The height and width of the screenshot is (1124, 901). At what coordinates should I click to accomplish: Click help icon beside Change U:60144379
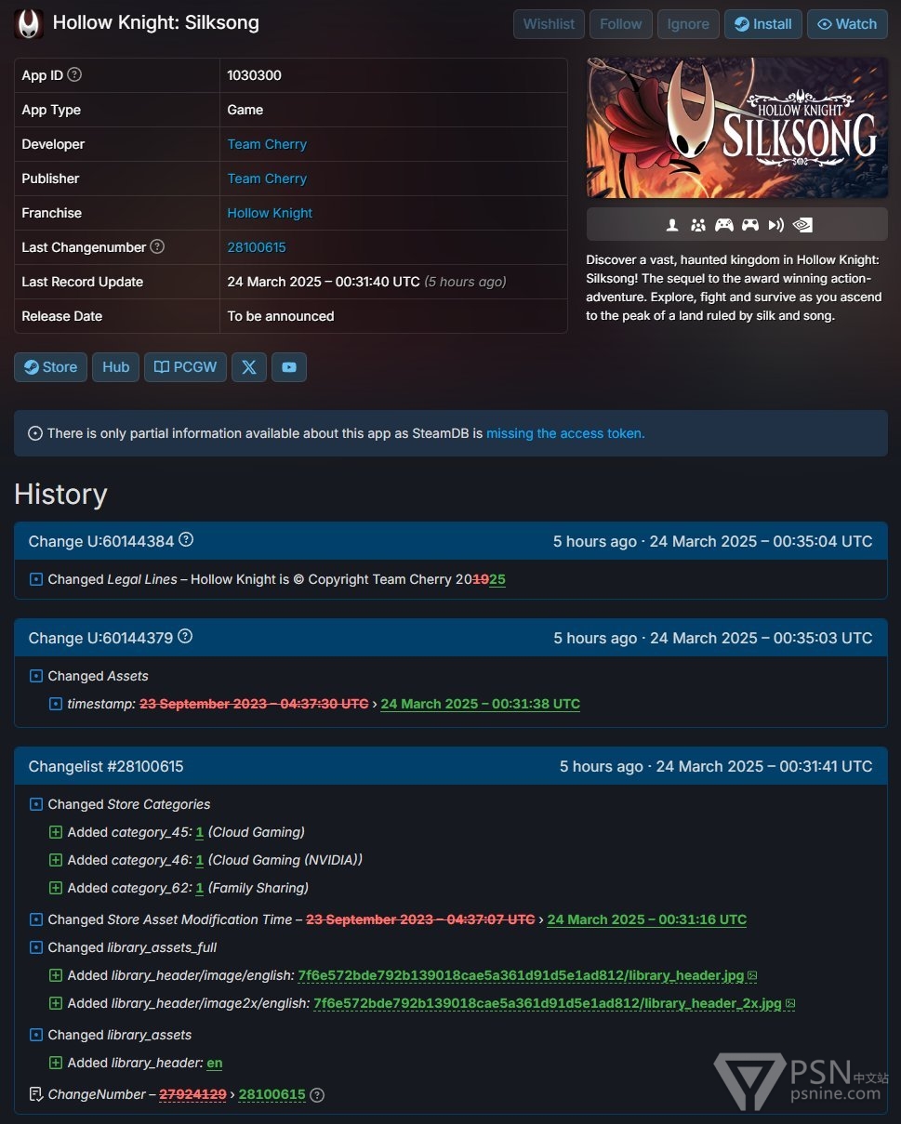185,637
